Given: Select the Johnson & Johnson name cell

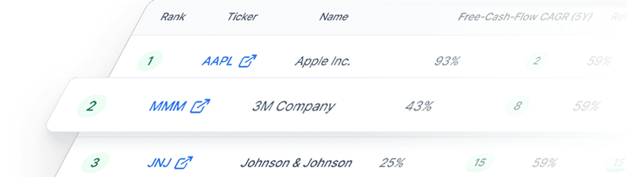Looking at the screenshot, I should [296, 163].
